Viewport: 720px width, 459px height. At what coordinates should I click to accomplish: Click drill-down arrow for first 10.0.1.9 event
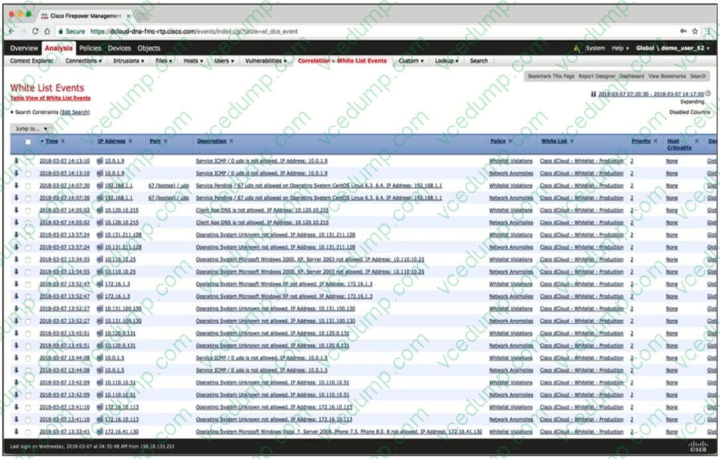(x=16, y=161)
